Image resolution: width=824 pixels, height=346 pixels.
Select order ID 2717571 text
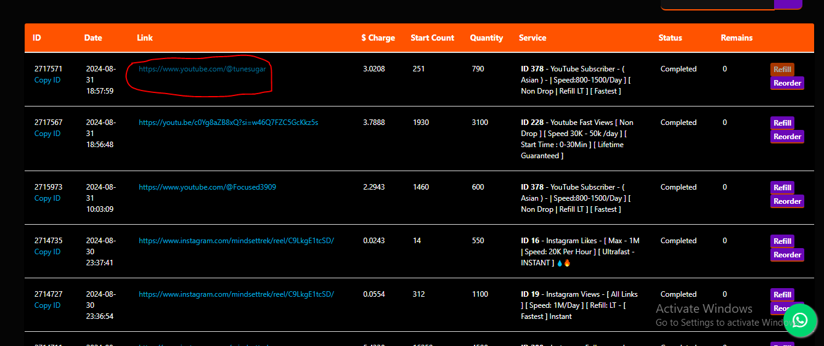point(48,69)
